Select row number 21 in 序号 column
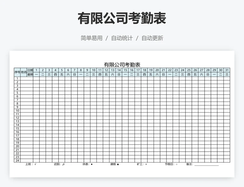 point(17,150)
